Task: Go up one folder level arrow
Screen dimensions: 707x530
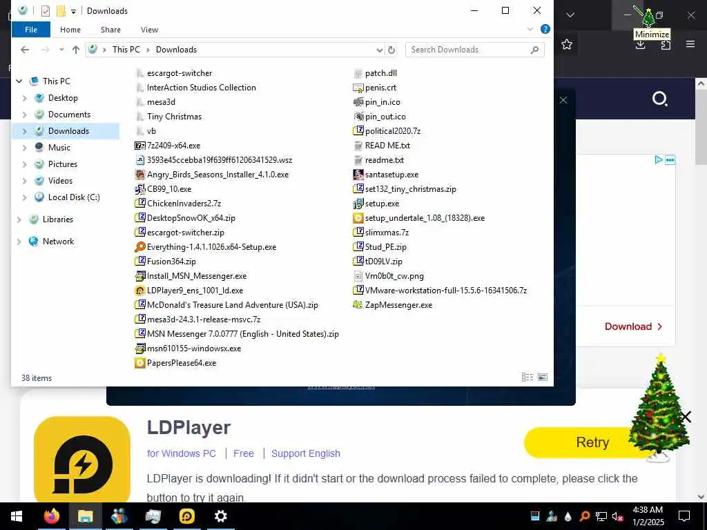Action: pyautogui.click(x=76, y=50)
